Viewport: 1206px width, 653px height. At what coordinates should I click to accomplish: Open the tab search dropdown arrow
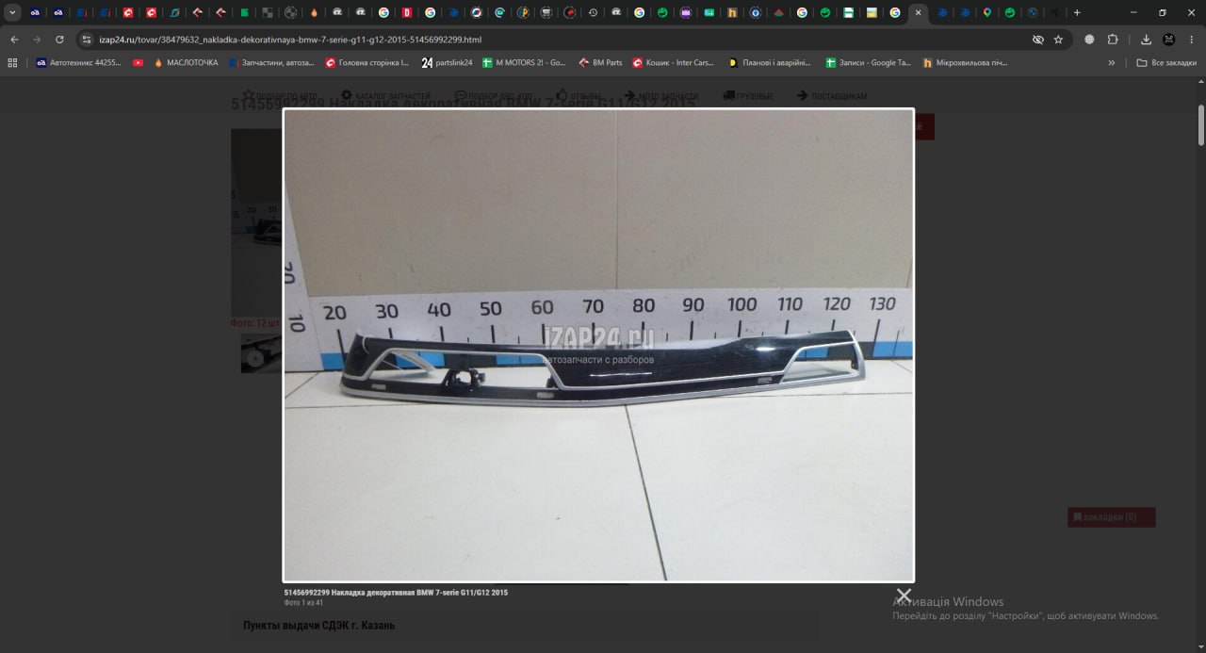12,12
